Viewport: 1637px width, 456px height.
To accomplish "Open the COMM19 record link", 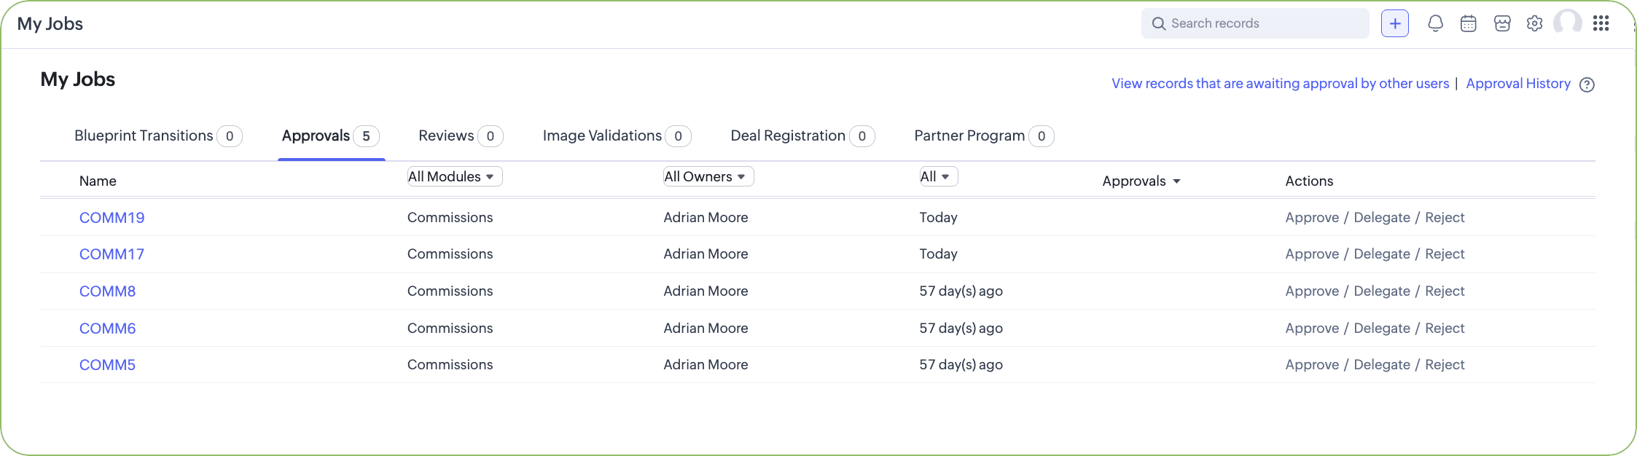I will [x=112, y=217].
